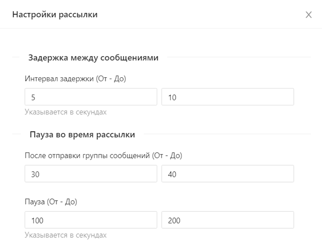Click the short divider left of Задержка между сообщениями
The height and width of the screenshot is (252, 322).
coord(17,57)
